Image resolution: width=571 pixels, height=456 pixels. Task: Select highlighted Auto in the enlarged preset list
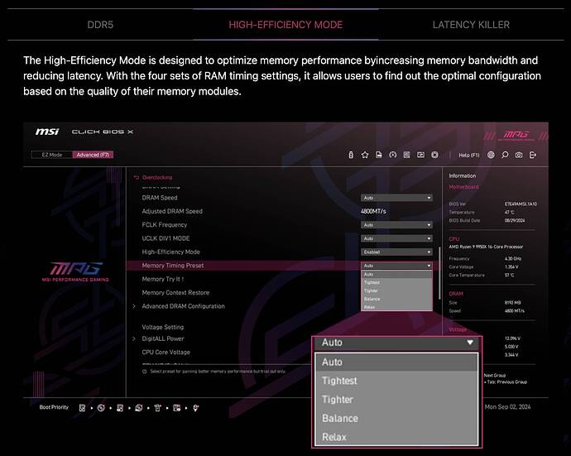(x=396, y=362)
